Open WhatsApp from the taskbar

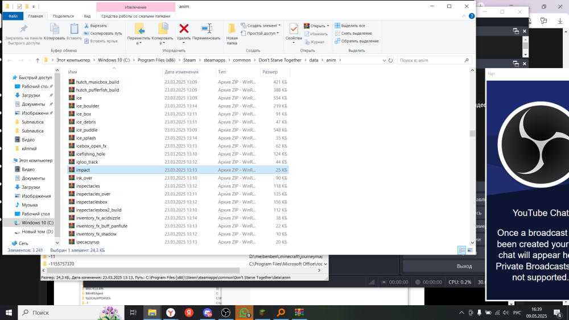(244, 313)
